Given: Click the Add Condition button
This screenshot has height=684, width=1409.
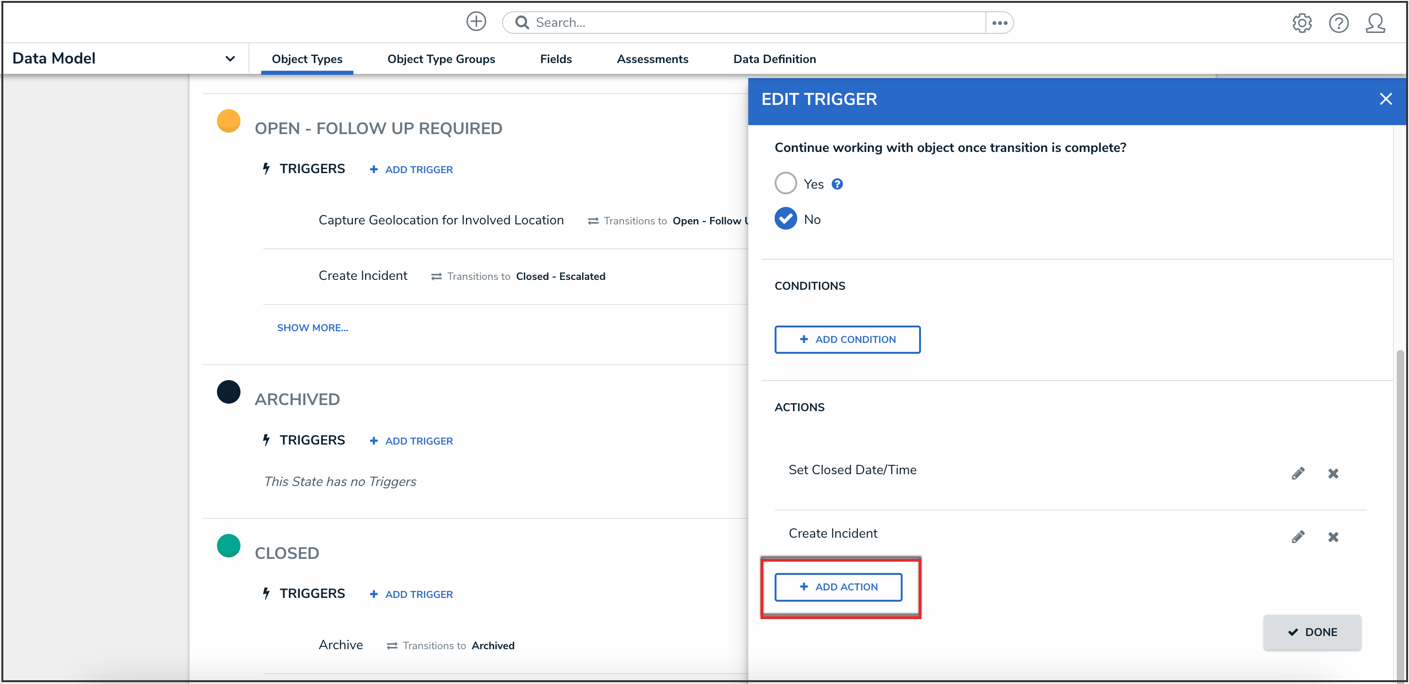Looking at the screenshot, I should [847, 340].
